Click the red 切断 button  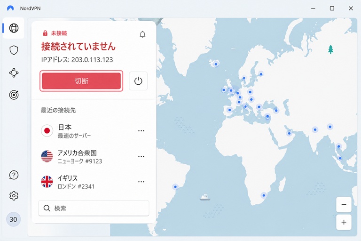click(x=81, y=81)
